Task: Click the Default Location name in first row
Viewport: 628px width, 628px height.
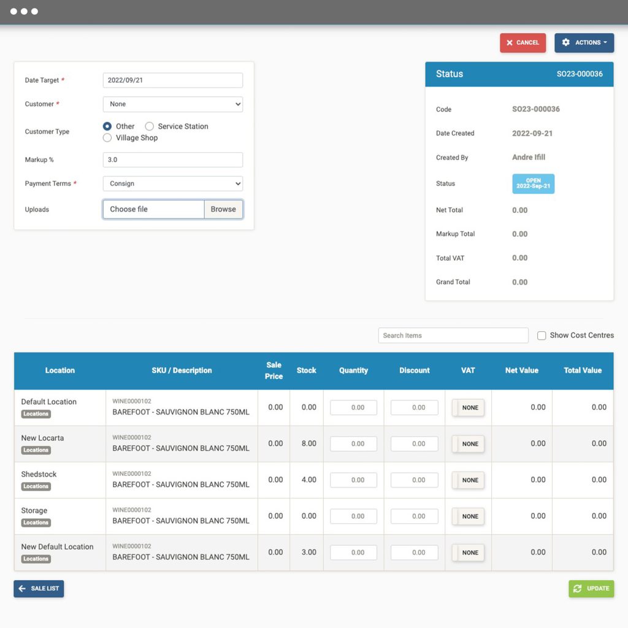Action: click(x=49, y=402)
